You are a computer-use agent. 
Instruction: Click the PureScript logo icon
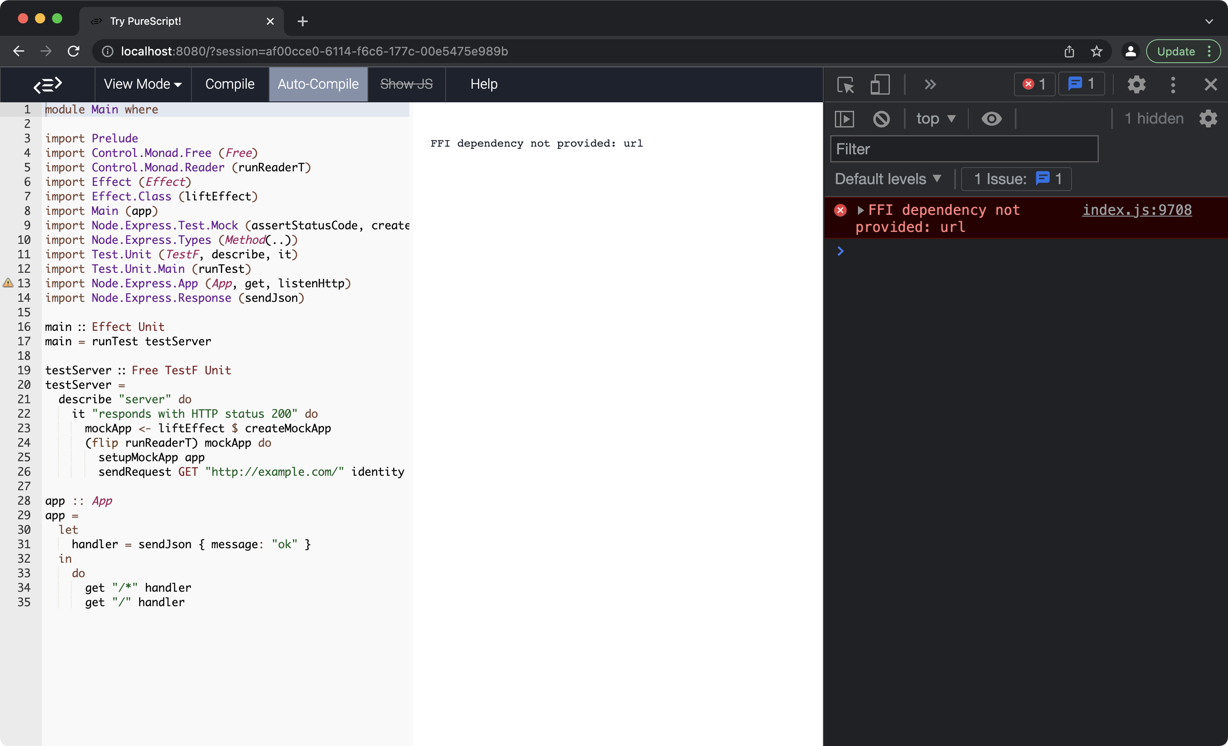click(47, 84)
